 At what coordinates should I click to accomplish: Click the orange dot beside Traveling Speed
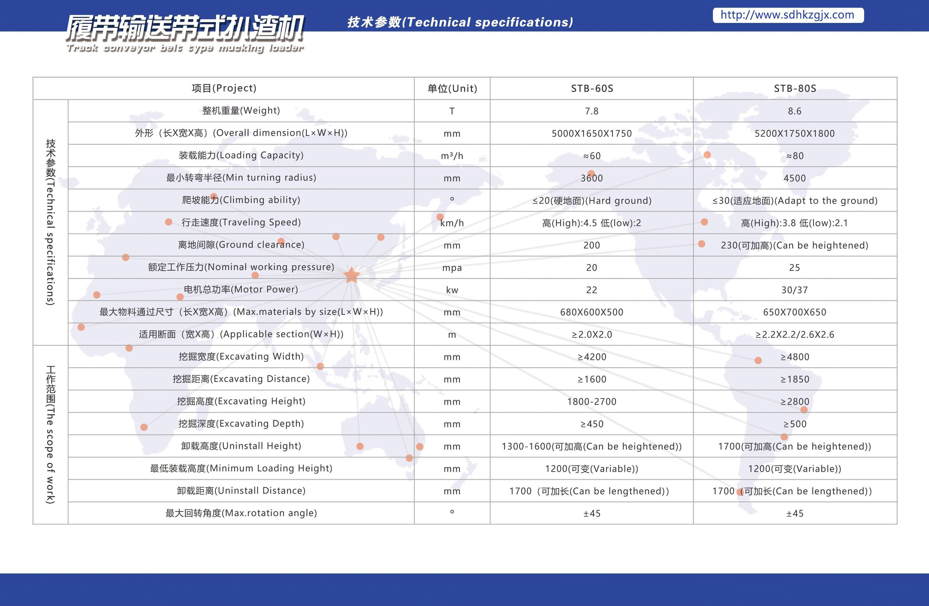coord(169,222)
